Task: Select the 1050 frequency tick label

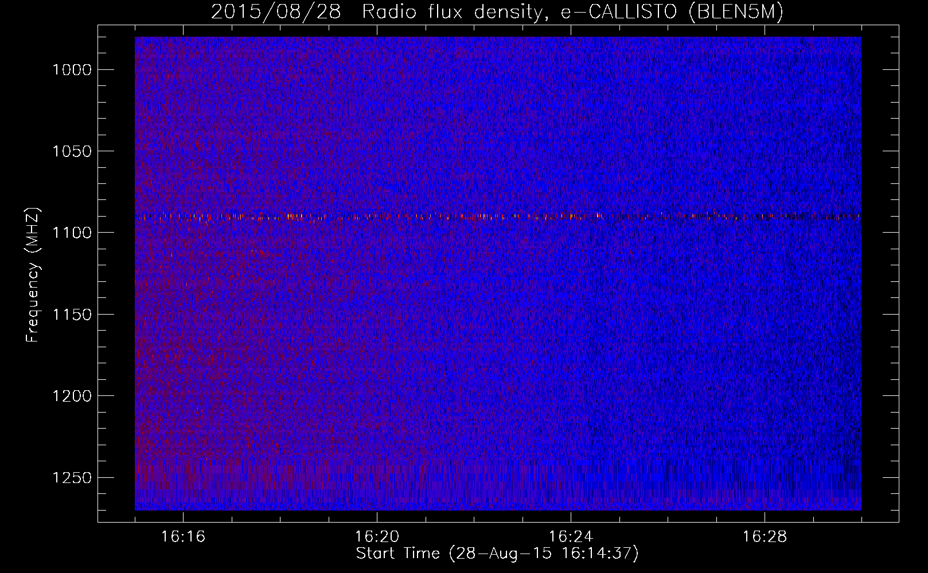Action: [72, 151]
